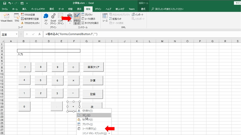Click the fx insert function icon
241x135 pixels.
pos(39,34)
